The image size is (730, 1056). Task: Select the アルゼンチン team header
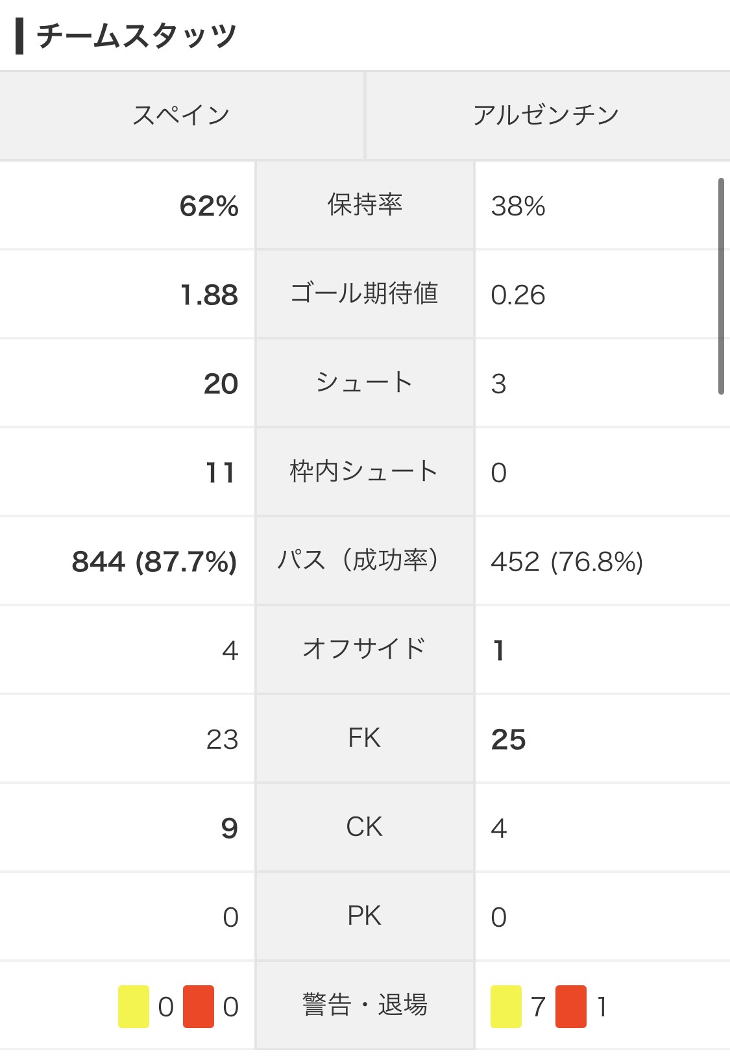point(547,116)
